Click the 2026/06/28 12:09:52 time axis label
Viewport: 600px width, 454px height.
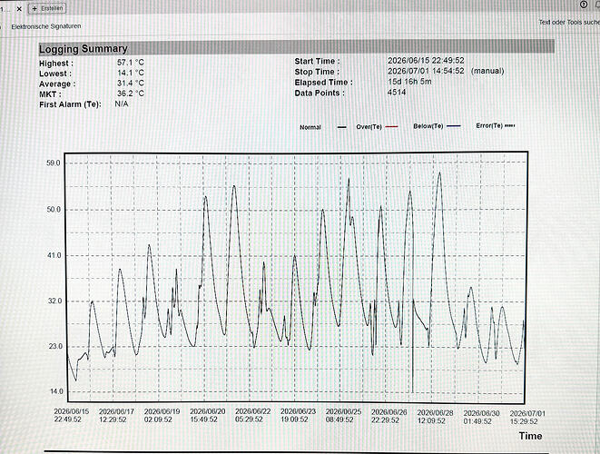click(435, 417)
